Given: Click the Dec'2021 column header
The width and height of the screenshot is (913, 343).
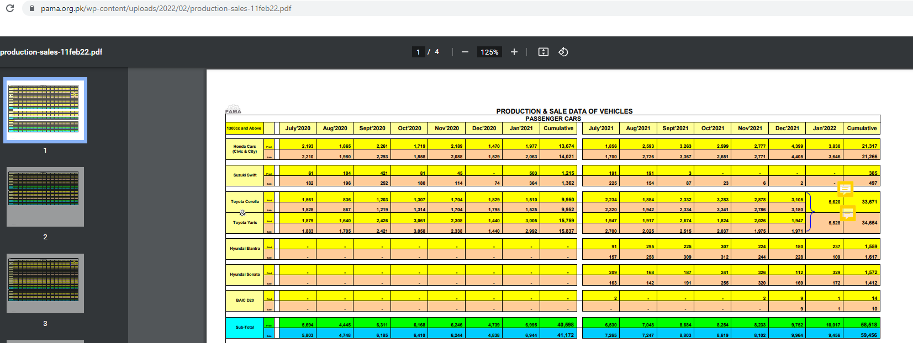Looking at the screenshot, I should coord(787,128).
